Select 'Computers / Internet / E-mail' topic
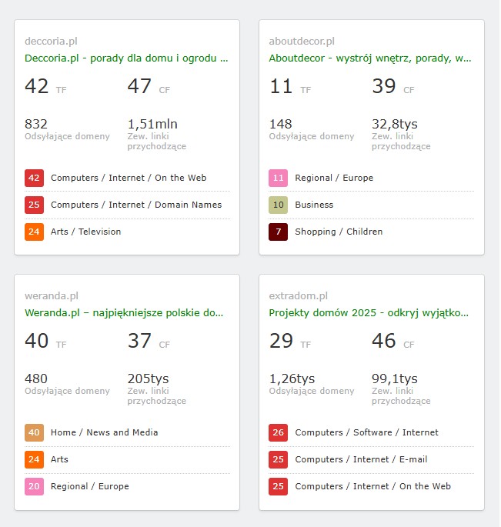The height and width of the screenshot is (527, 501). [361, 459]
